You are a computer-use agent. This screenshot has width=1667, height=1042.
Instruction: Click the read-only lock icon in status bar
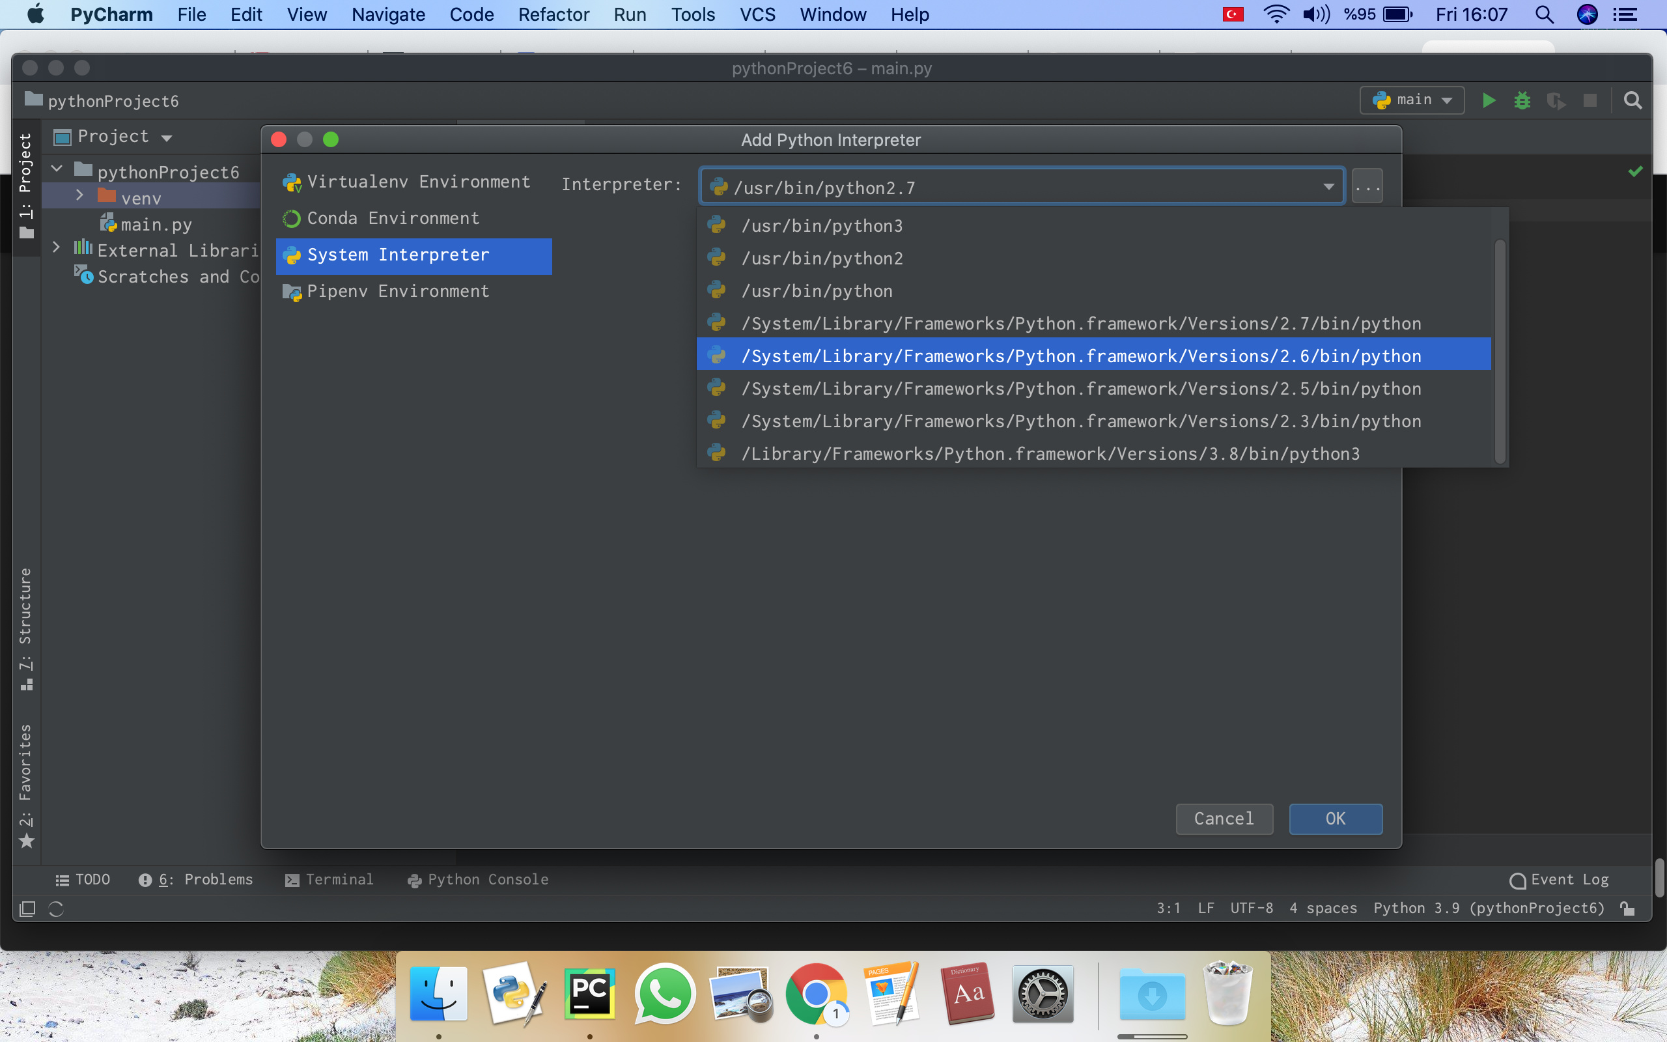point(1628,908)
